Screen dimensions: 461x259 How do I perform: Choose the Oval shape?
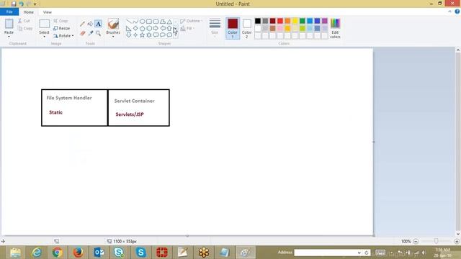[x=142, y=22]
